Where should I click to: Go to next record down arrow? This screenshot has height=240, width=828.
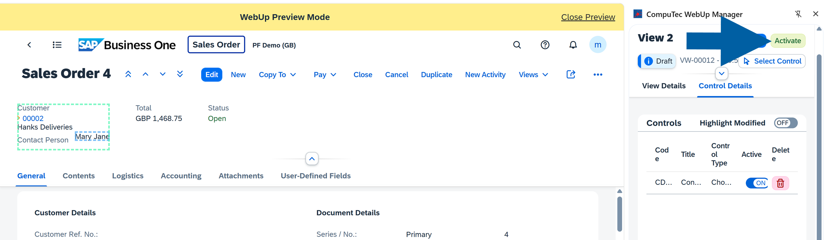pyautogui.click(x=163, y=74)
